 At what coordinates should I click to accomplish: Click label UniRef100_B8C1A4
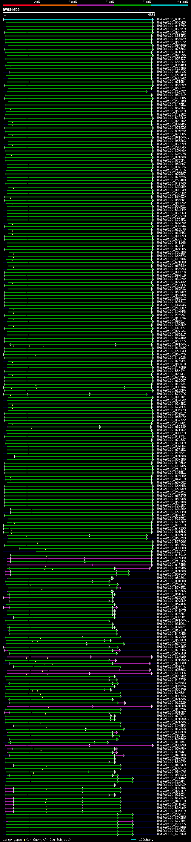click(x=171, y=387)
